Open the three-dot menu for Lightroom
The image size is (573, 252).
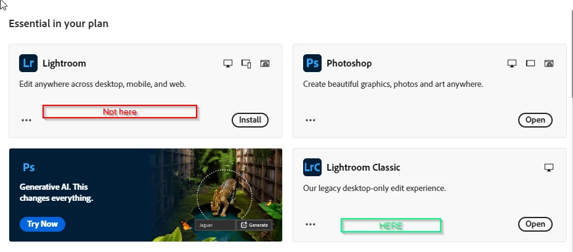26,120
